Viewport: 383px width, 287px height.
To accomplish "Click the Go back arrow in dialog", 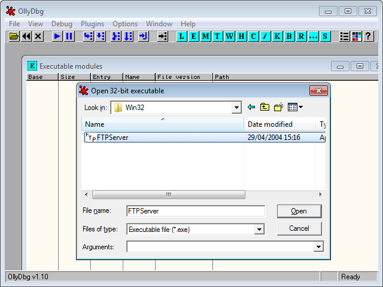I will tap(251, 108).
